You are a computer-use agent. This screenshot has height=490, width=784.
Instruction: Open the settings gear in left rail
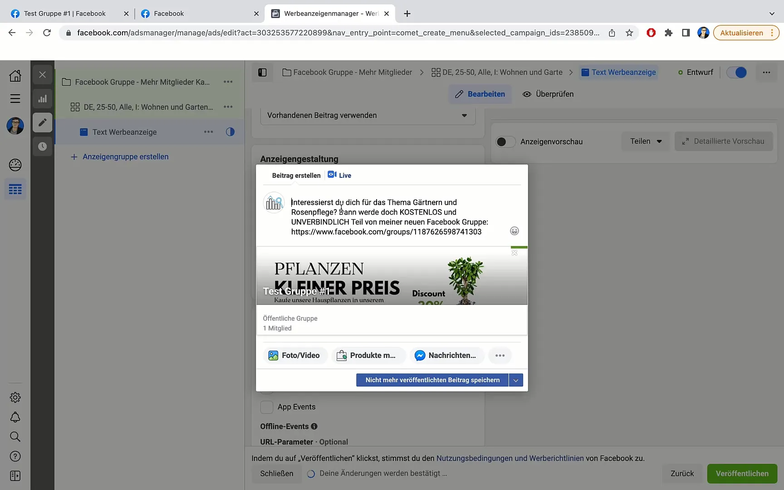pyautogui.click(x=15, y=397)
